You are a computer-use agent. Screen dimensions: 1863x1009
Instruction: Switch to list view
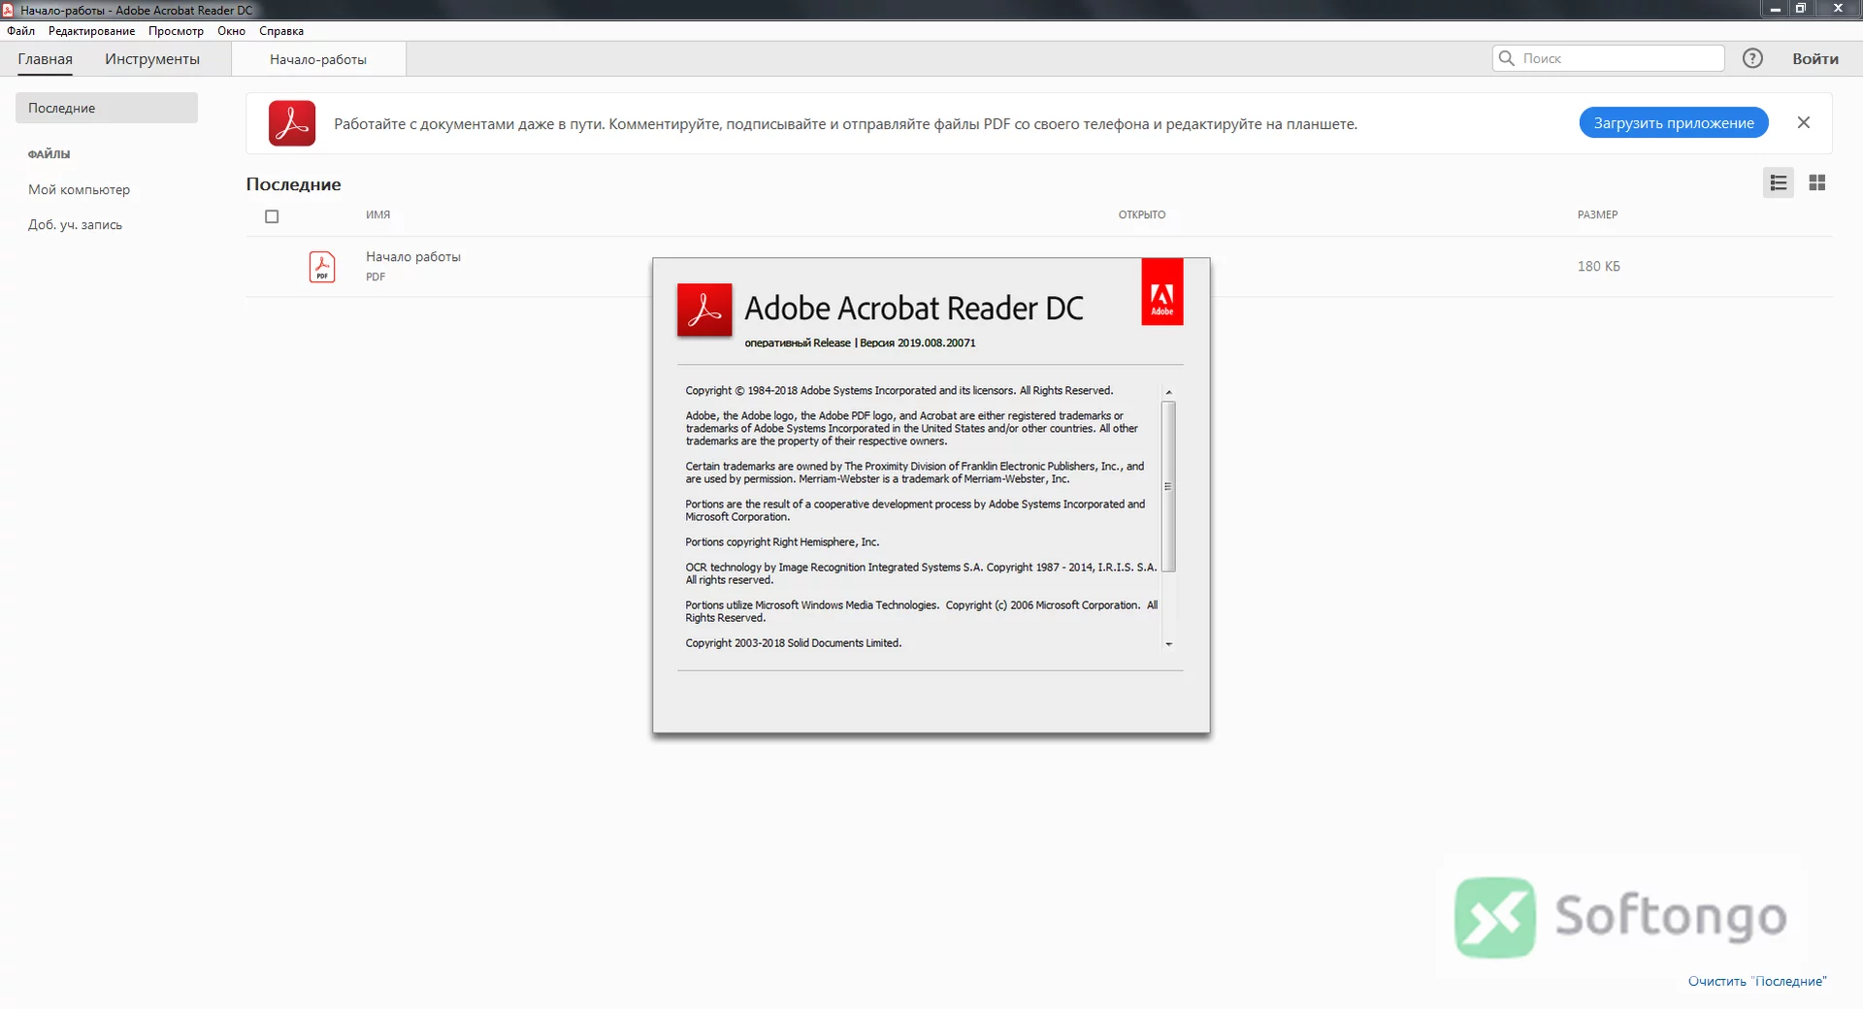coord(1779,182)
